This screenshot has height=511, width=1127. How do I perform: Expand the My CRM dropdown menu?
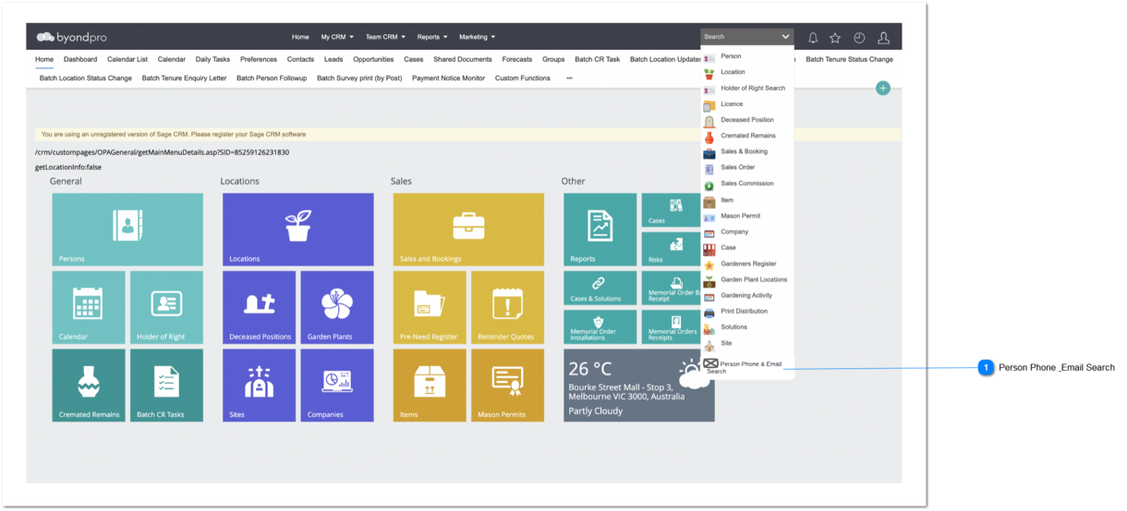337,37
